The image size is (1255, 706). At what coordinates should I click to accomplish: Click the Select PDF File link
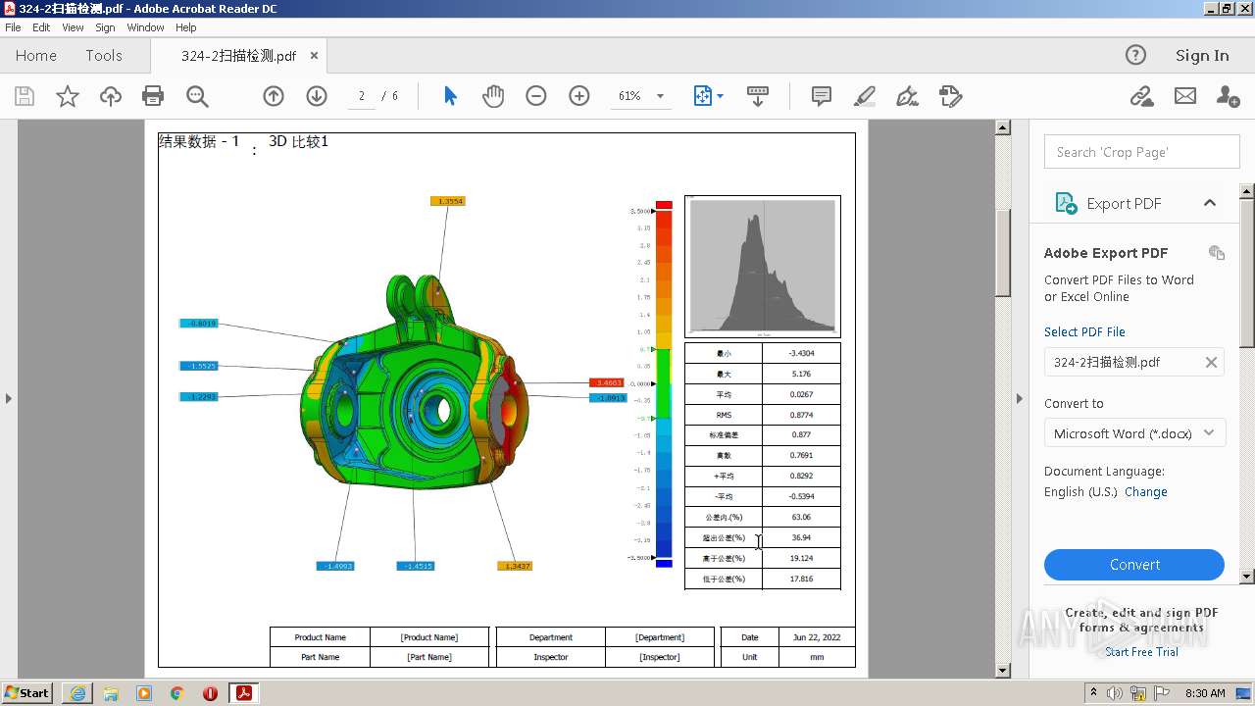coord(1084,331)
